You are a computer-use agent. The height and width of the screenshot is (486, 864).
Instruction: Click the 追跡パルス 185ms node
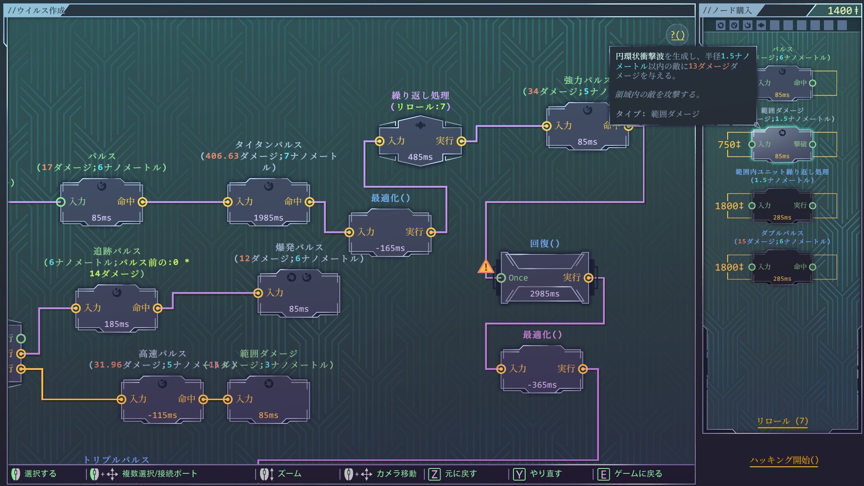[117, 309]
